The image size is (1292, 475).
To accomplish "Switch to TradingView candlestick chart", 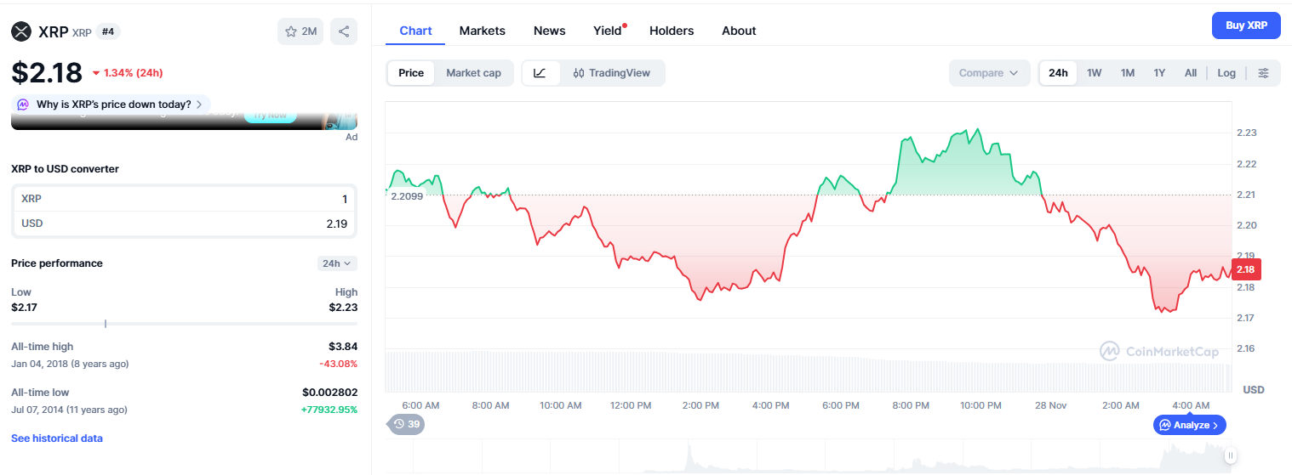I will click(x=612, y=73).
